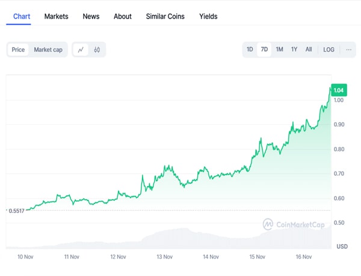The image size is (361, 276).
Task: Click the 0.80 price axis label
Action: (339, 149)
